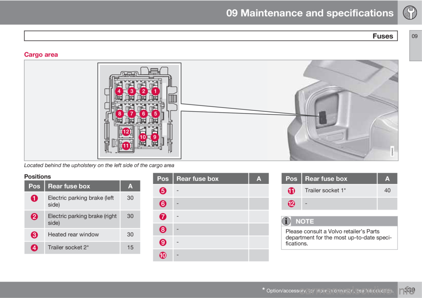Select 'Electric parking brake (right side)' text
The width and height of the screenshot is (422, 298).
82,219
